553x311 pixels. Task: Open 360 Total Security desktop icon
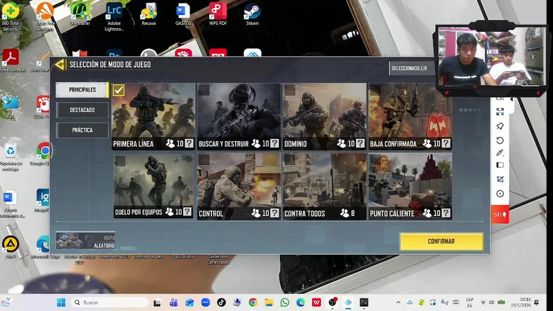pos(10,17)
